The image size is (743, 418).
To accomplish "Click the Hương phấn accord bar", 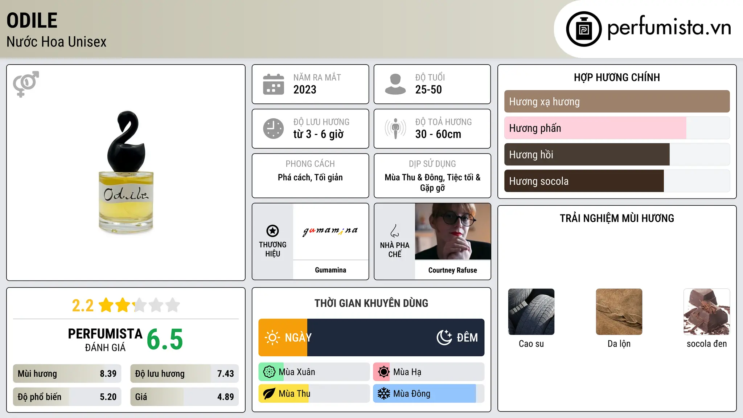I will coord(617,128).
